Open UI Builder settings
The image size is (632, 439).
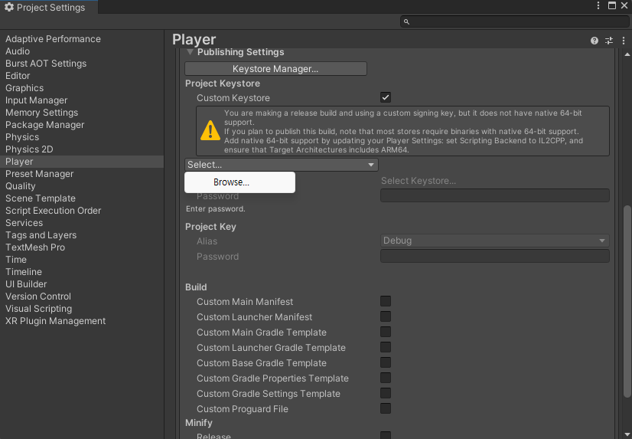click(x=26, y=284)
